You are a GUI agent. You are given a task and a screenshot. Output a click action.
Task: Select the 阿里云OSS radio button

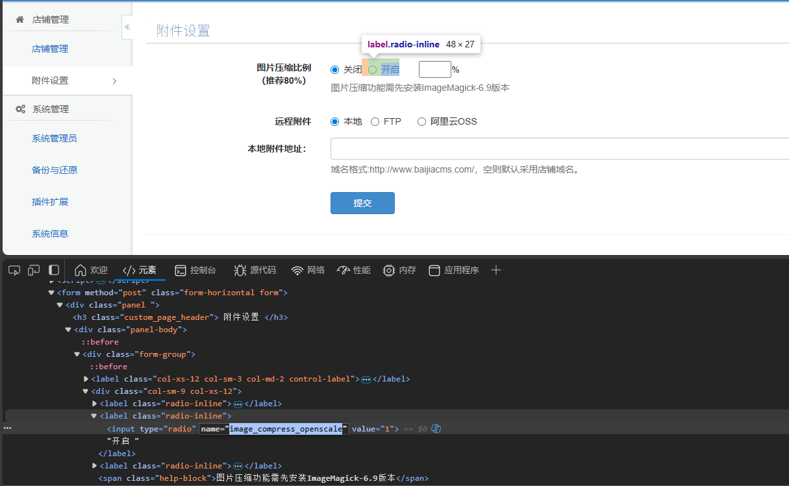point(422,121)
